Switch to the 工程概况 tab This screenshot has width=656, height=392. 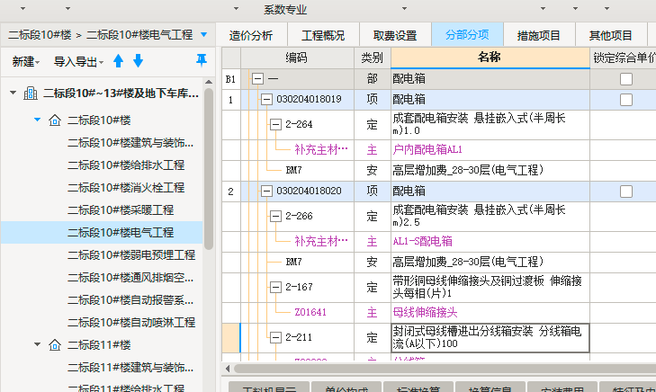tap(323, 35)
